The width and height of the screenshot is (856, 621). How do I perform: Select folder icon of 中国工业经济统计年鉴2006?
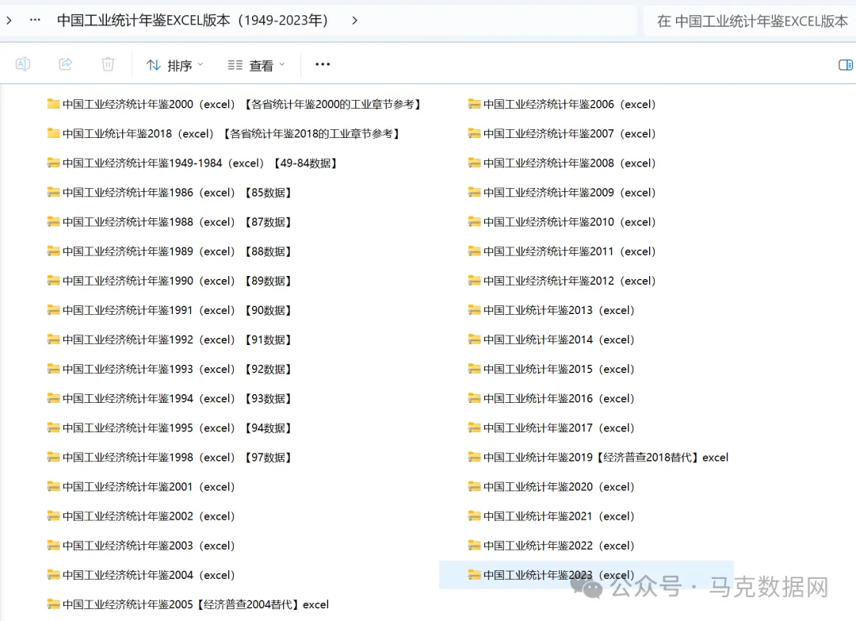point(475,104)
